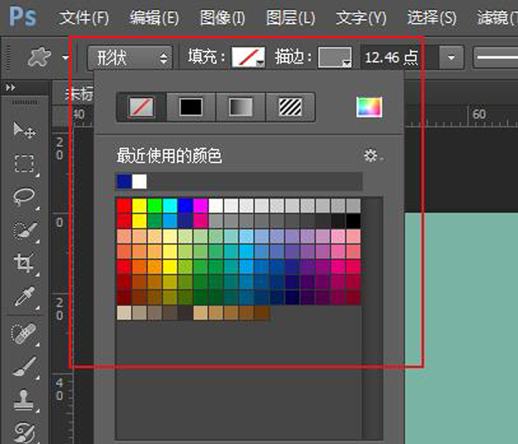Select the Crop tool
The width and height of the screenshot is (518, 444).
[24, 263]
